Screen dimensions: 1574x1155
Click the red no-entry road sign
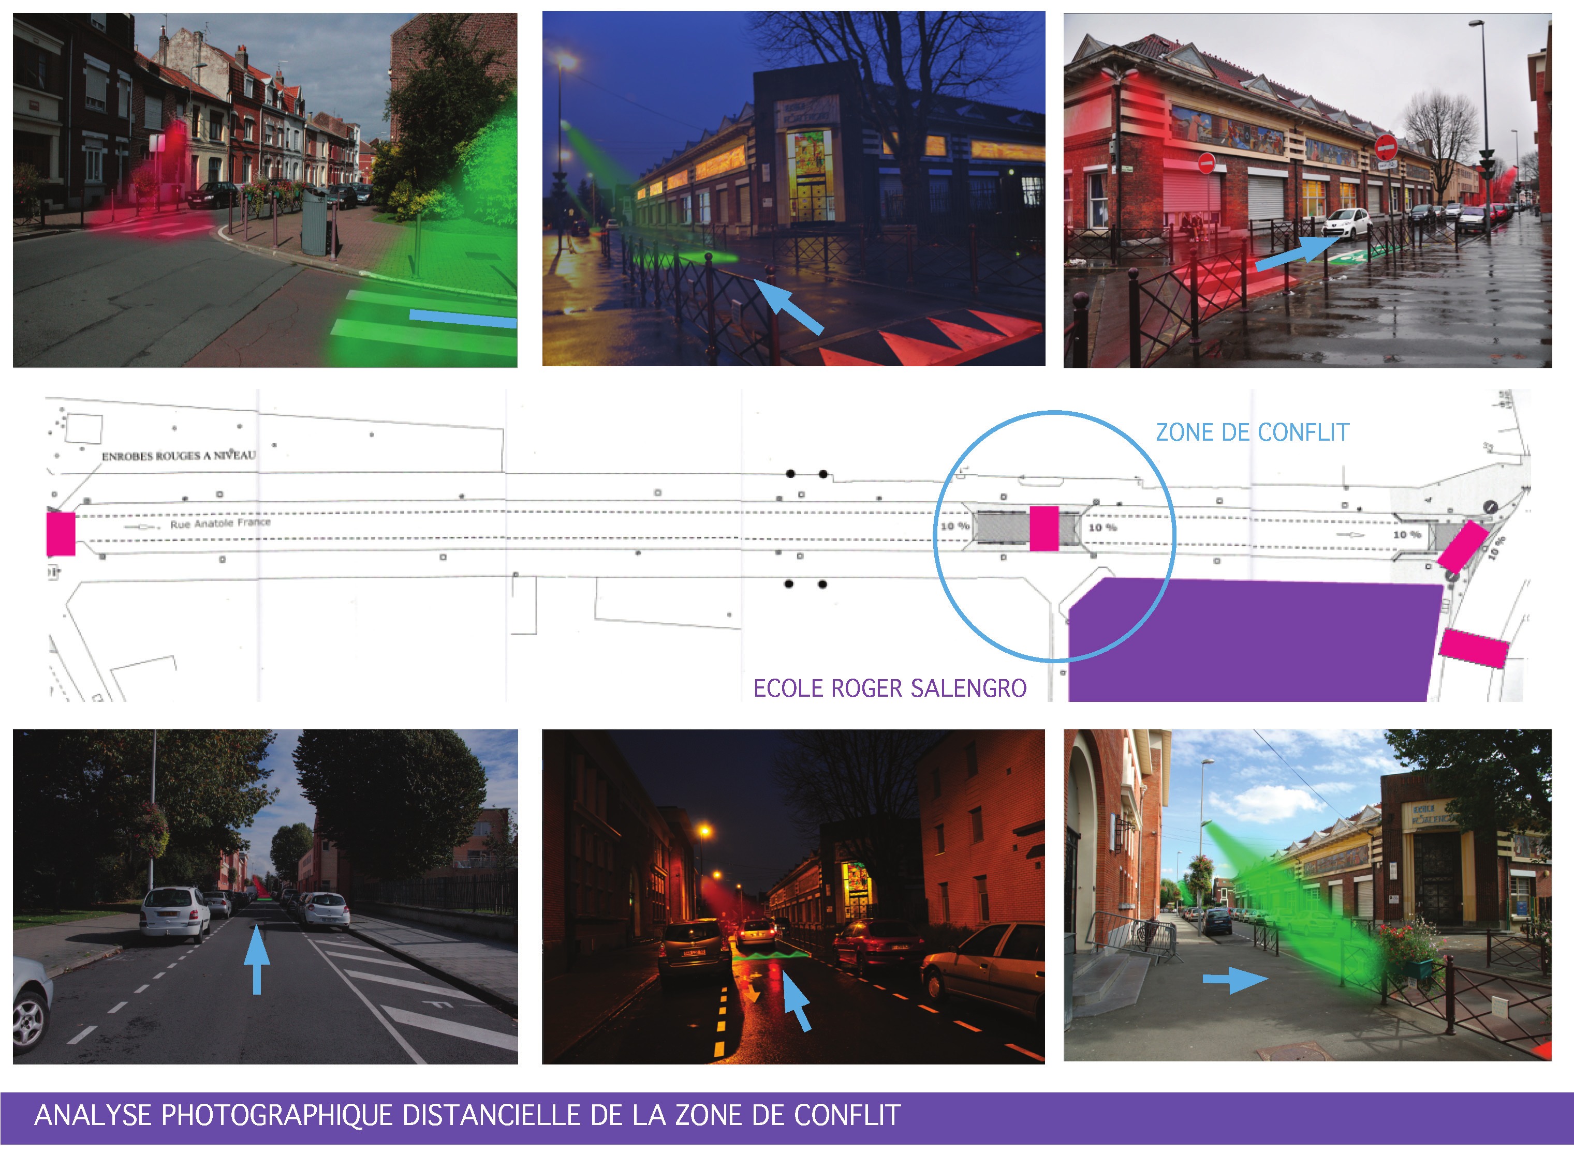click(x=1385, y=147)
